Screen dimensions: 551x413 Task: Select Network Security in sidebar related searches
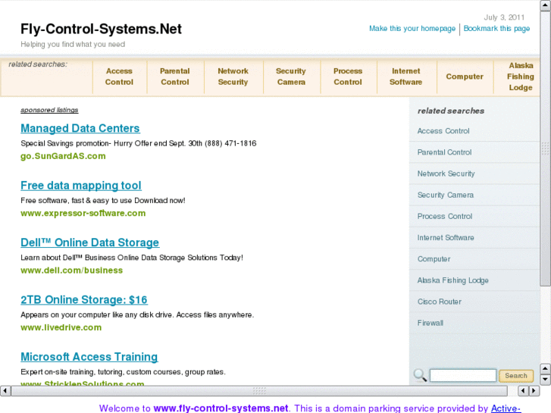446,174
